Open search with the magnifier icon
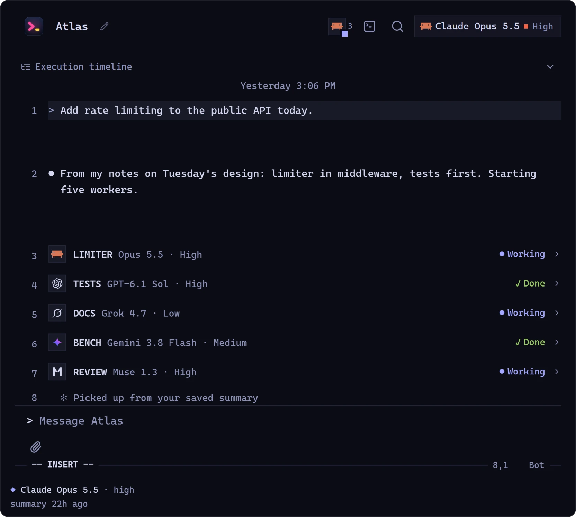576x517 pixels. pyautogui.click(x=397, y=26)
